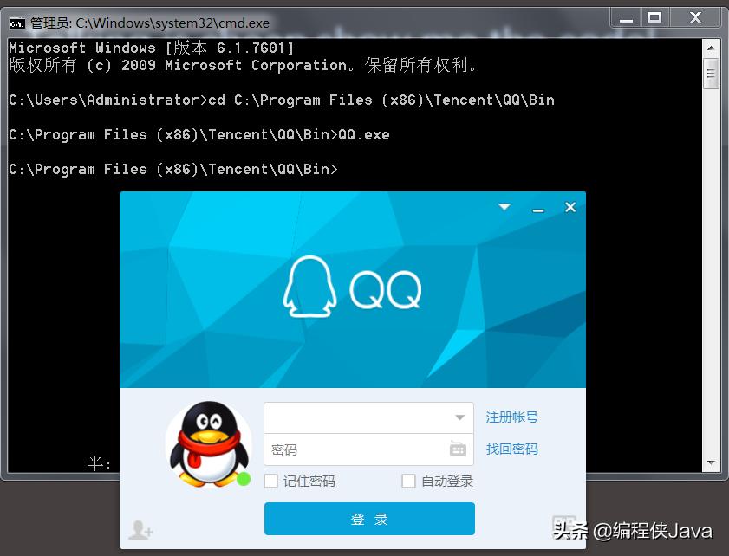
Task: Open the QQ settings triangle menu
Action: (x=504, y=207)
